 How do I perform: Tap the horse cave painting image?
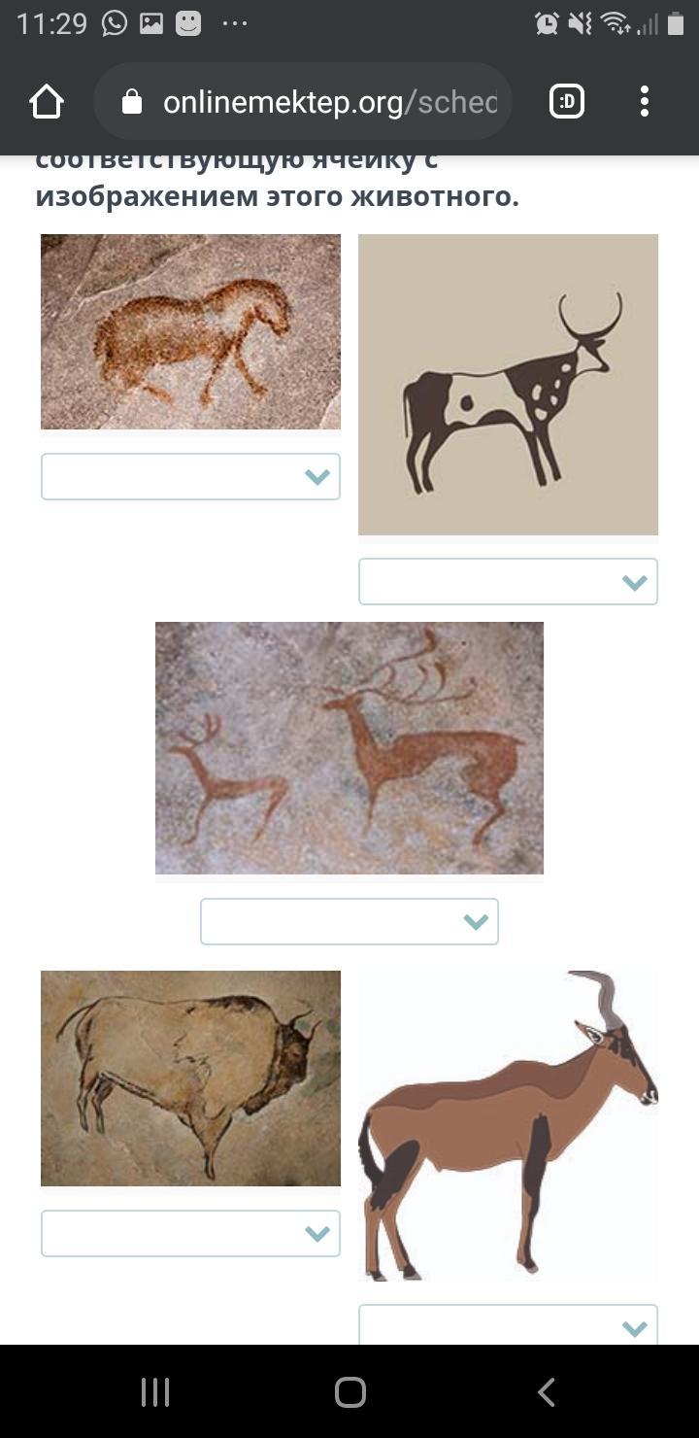pyautogui.click(x=190, y=331)
